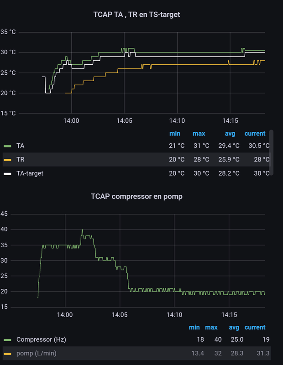Sort temperature legend by min column
This screenshot has width=283, height=365.
point(175,133)
